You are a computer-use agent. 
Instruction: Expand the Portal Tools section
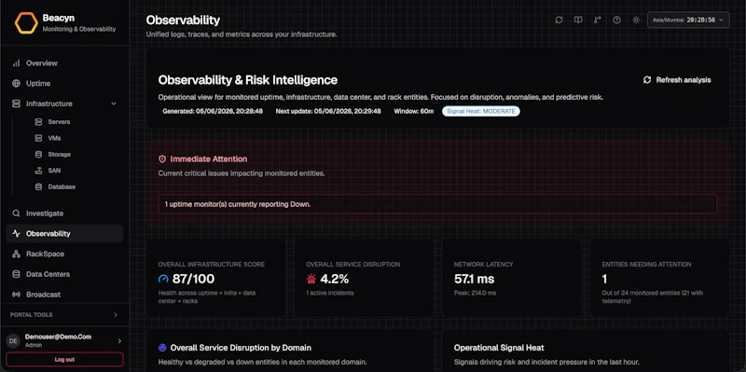pos(64,315)
